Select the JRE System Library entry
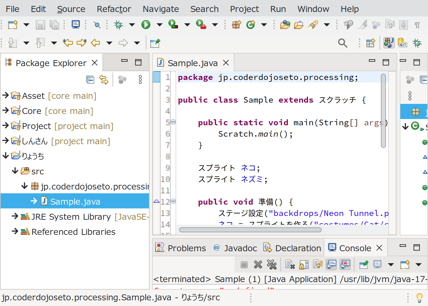Viewport: 428px width, 306px height. (71, 217)
